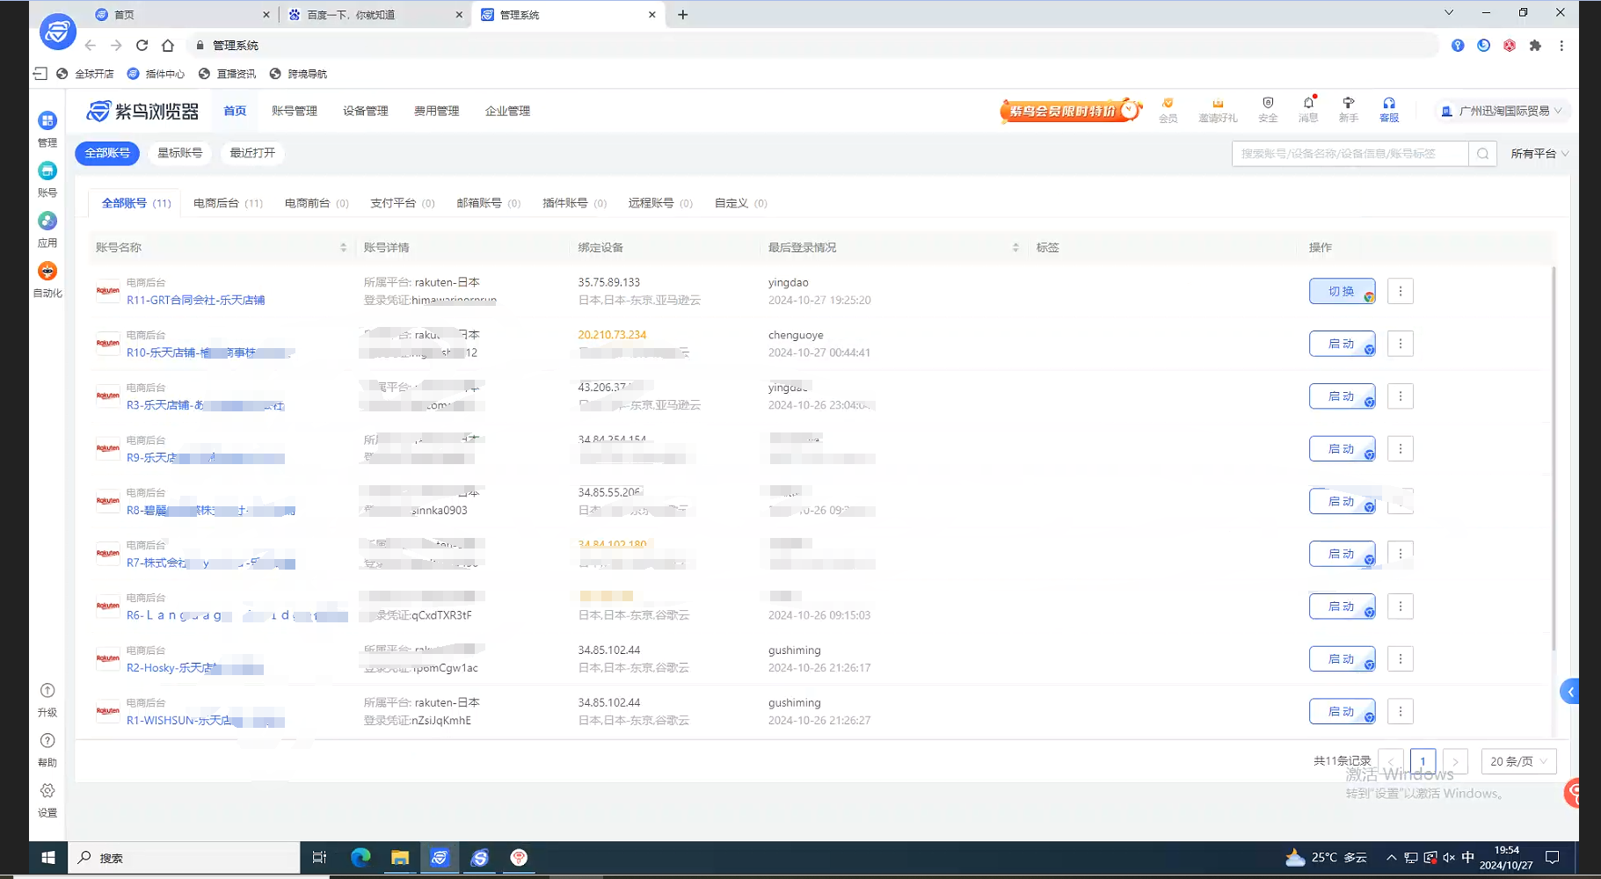Click the 应用 sidebar icon
This screenshot has height=879, width=1601.
(47, 222)
